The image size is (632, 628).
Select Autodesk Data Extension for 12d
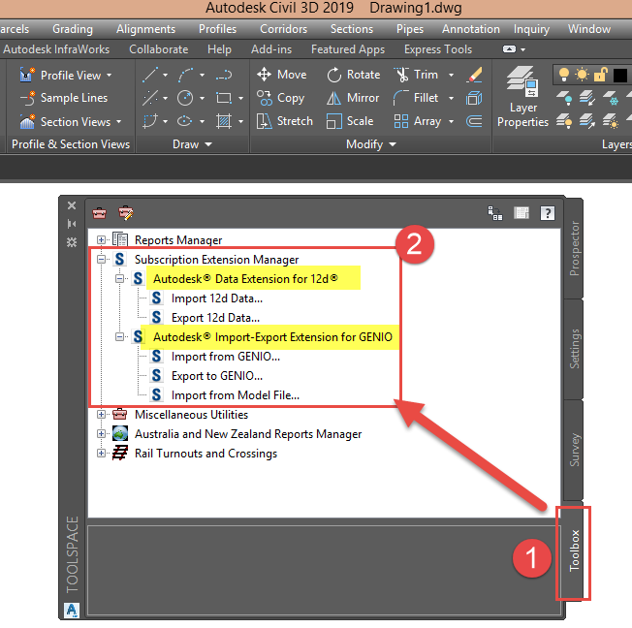tap(245, 279)
